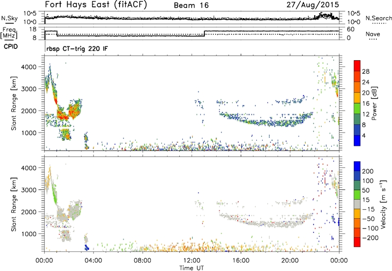The height and width of the screenshot is (271, 392).
Task: Click the '-200' Velocity colorbar value
Action: coord(370,238)
